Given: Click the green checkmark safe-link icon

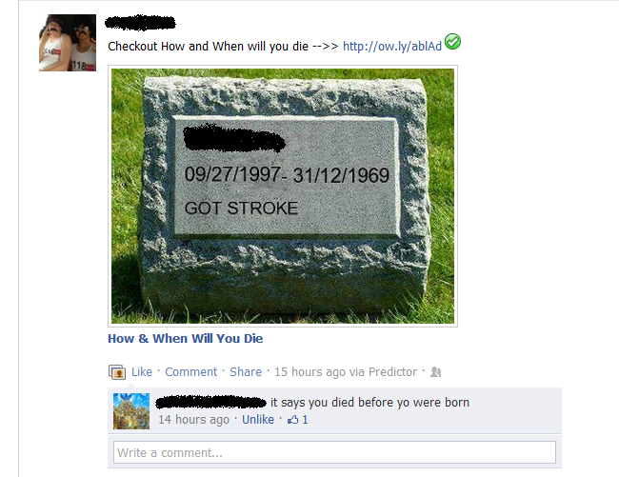Looking at the screenshot, I should (452, 42).
